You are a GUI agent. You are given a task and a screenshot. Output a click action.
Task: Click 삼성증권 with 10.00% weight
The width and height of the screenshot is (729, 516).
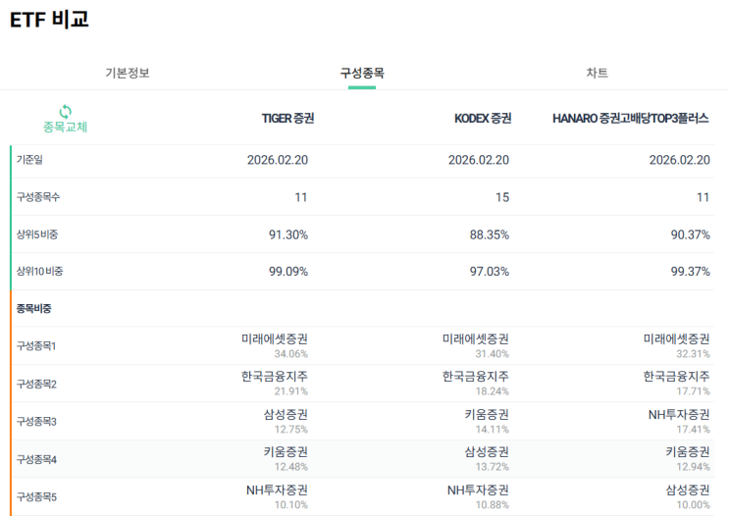[x=688, y=490]
